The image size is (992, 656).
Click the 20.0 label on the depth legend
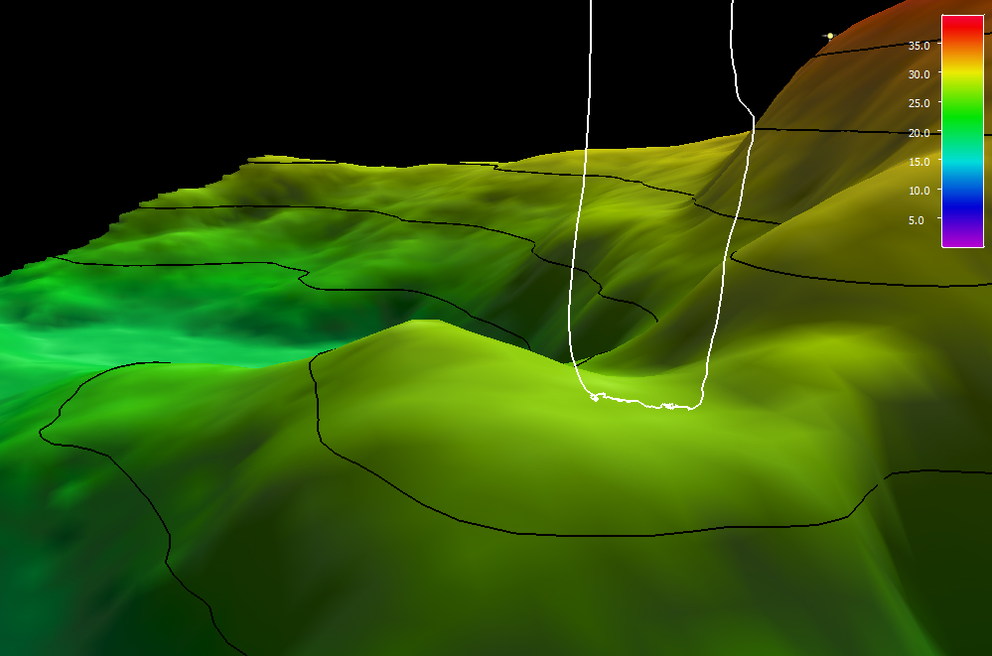(x=919, y=133)
